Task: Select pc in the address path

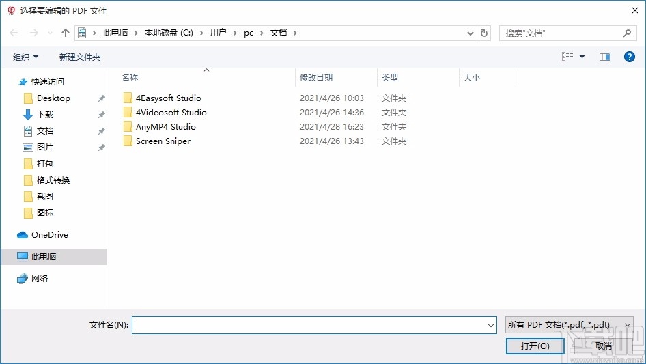Action: coord(249,33)
